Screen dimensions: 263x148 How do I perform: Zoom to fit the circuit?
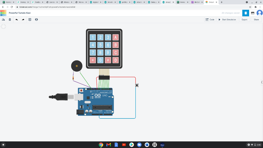3,26
